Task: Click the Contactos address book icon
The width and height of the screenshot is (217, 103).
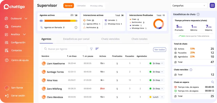Action: point(7,50)
